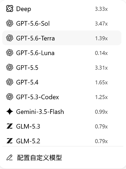Viewport: 126px width, 169px height.
Task: Select the GPT-5.3-Codex model
Action: [x=62, y=97]
